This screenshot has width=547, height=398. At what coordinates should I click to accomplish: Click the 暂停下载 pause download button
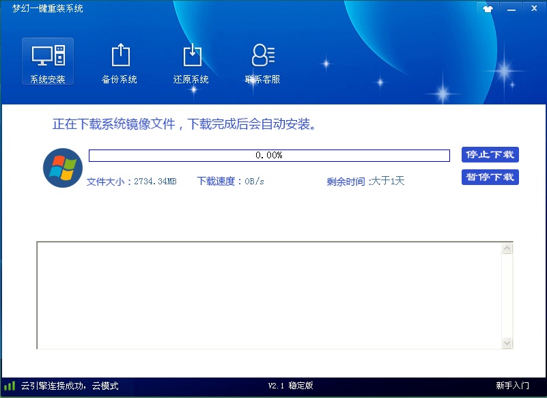click(x=490, y=177)
